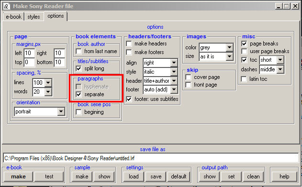Uncheck the split long titles option
This screenshot has height=187, width=302.
click(78, 68)
